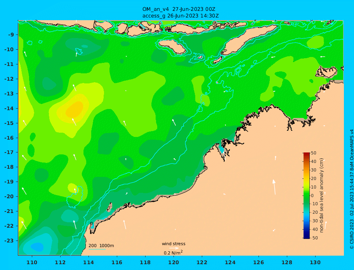Click longitude label '120' on the x-axis
Viewport: 354px width, 270px height.
174,262
